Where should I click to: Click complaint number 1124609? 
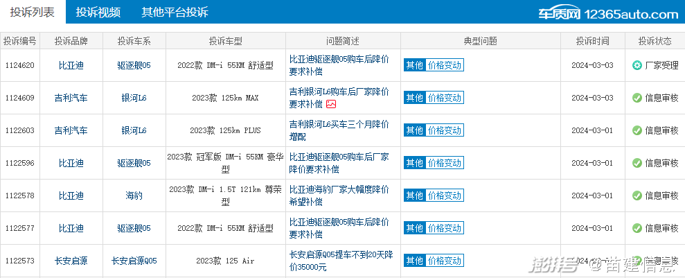click(x=19, y=98)
